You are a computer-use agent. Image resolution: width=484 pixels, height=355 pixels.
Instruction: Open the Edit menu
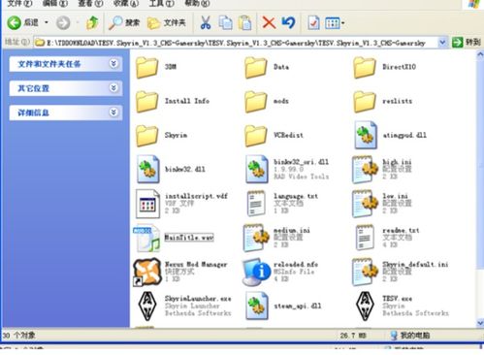coord(55,4)
